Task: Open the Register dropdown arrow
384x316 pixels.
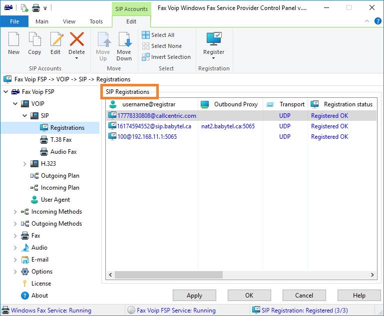Action: coord(213,58)
